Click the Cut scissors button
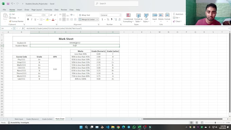Screen dimensions: 231x130 point(12,14)
